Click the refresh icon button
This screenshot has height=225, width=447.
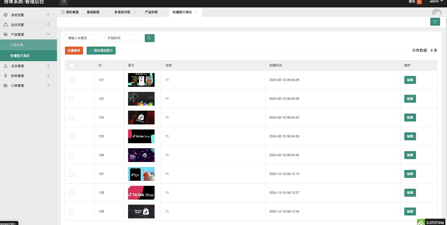coord(435,22)
